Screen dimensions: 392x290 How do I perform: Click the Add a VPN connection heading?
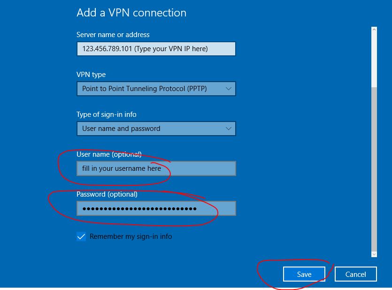[x=131, y=13]
